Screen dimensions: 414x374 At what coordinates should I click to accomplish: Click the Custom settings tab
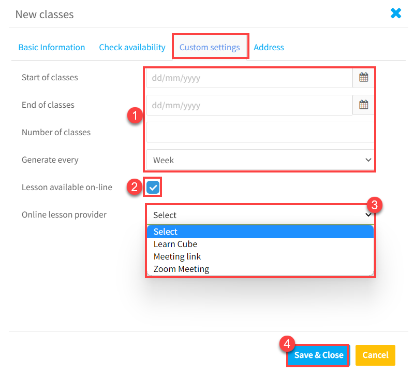210,47
